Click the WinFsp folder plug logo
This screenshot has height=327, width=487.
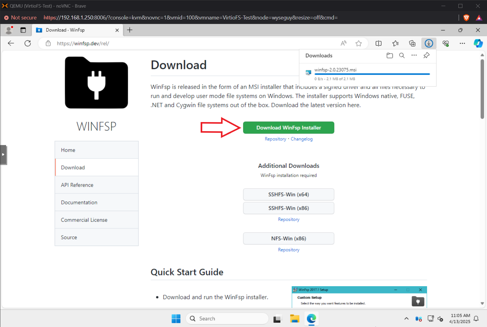96,83
